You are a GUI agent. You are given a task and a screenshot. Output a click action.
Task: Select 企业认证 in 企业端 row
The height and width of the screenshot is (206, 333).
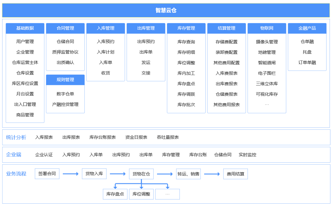point(44,155)
